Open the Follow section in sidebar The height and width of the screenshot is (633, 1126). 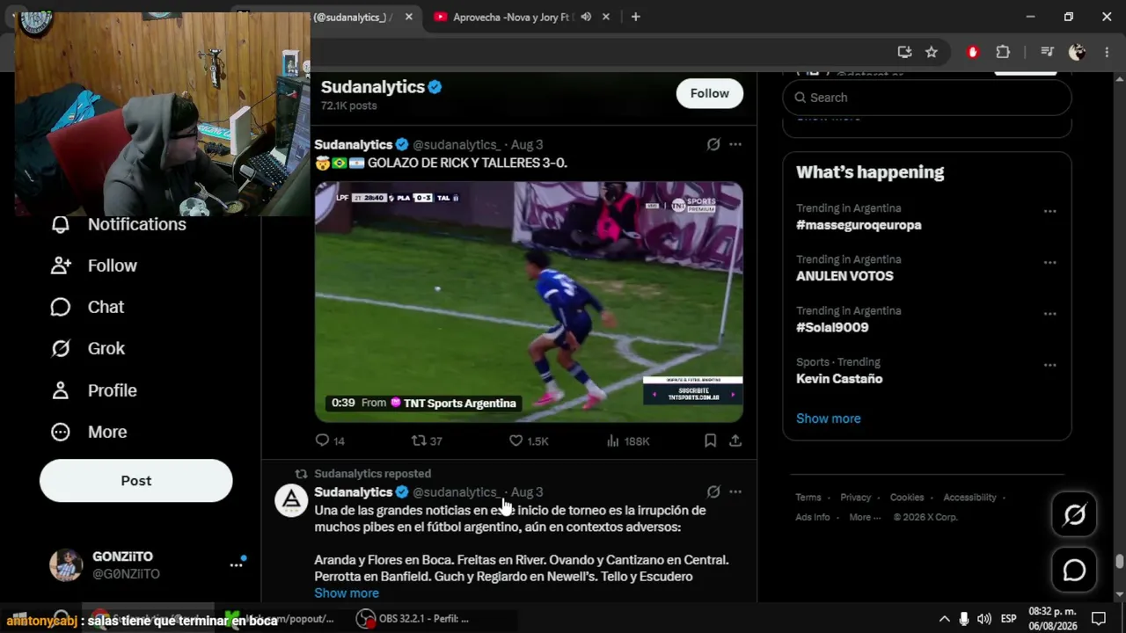(x=94, y=266)
